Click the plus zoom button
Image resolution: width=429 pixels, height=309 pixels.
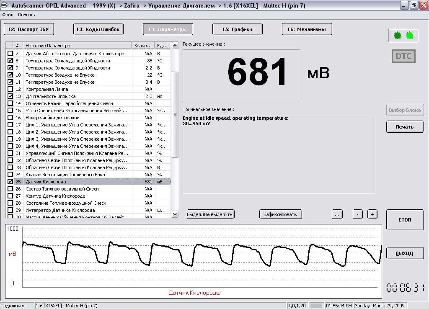pos(372,214)
